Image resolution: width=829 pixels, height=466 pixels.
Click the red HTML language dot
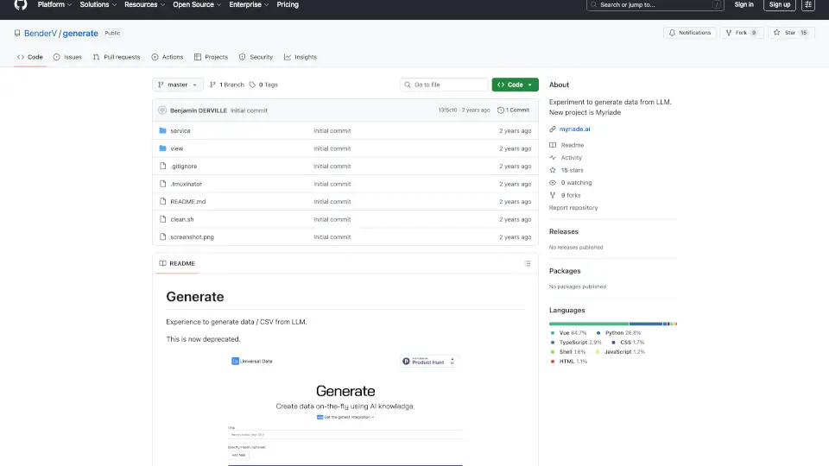553,362
